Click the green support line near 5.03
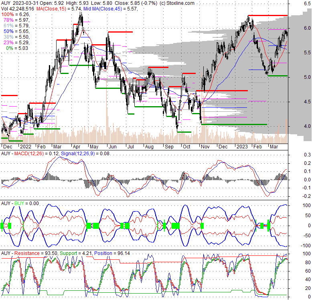This screenshot has height=300, width=312. click(x=278, y=76)
